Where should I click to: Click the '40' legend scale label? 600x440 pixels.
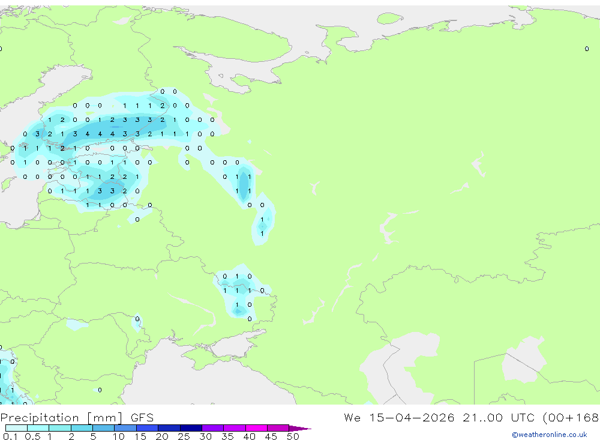[249, 436]
